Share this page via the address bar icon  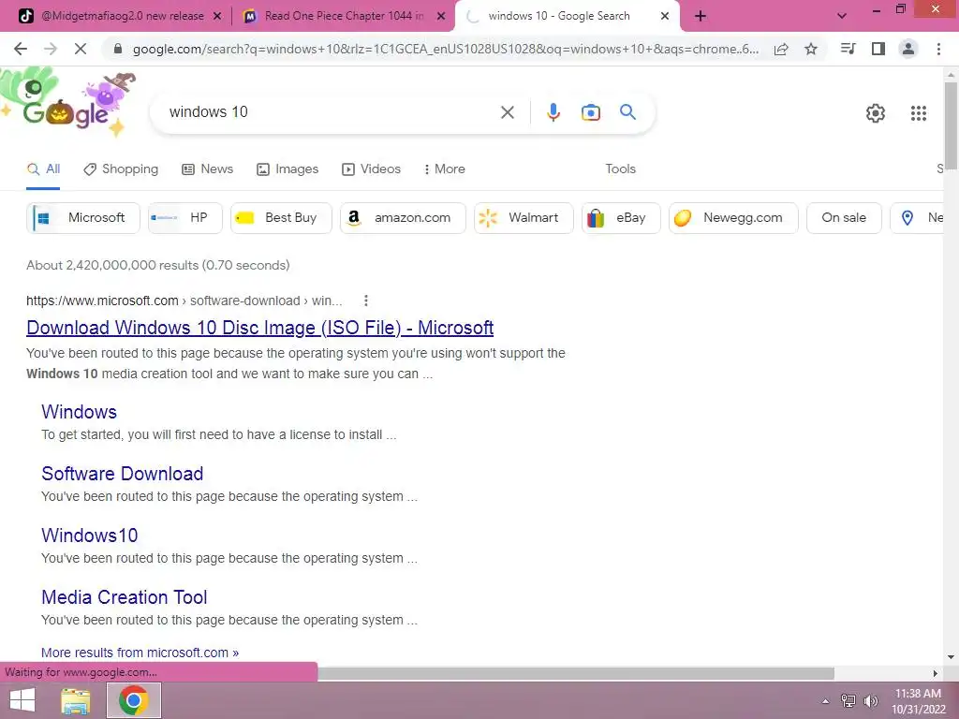tap(781, 49)
